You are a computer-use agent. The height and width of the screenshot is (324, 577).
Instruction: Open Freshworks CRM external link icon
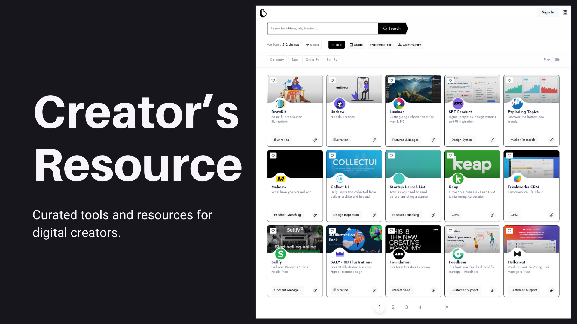(552, 215)
